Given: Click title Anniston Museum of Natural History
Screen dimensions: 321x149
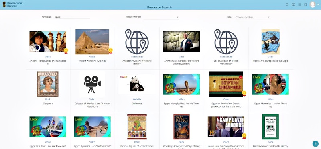Looking at the screenshot, I should (137, 62).
